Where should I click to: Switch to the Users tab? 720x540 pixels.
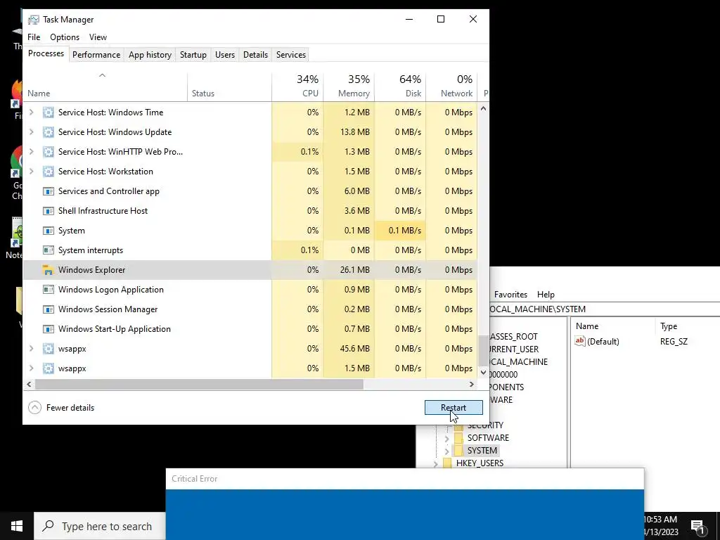(225, 55)
